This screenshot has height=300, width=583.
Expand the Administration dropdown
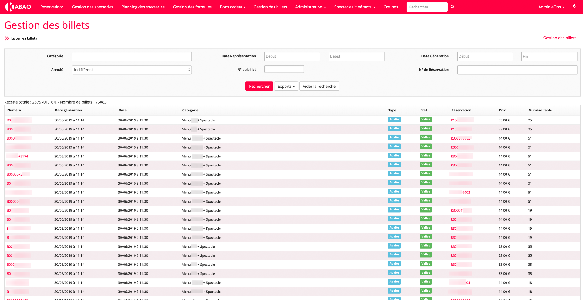pyautogui.click(x=310, y=7)
